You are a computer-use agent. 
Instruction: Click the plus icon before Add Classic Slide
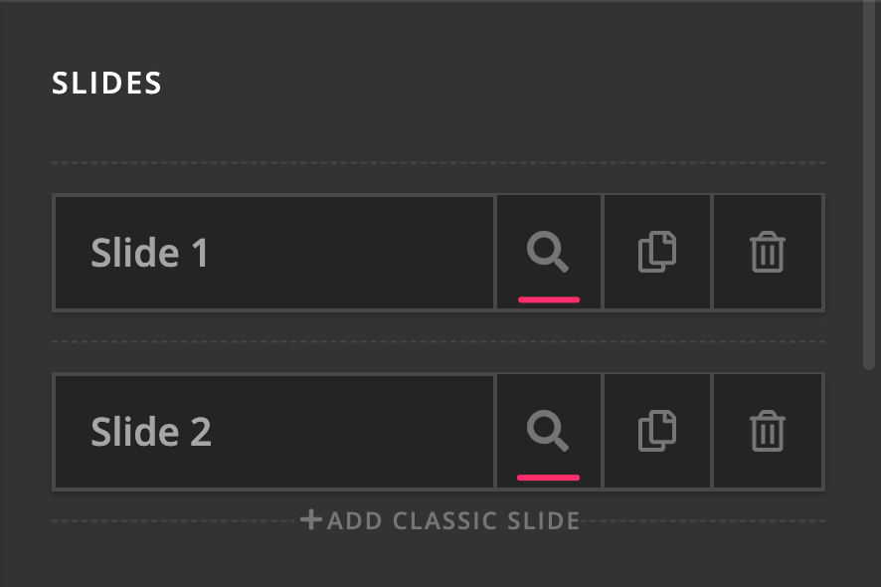311,520
